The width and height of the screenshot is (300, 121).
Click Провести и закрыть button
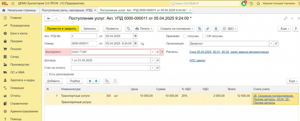click(62, 29)
